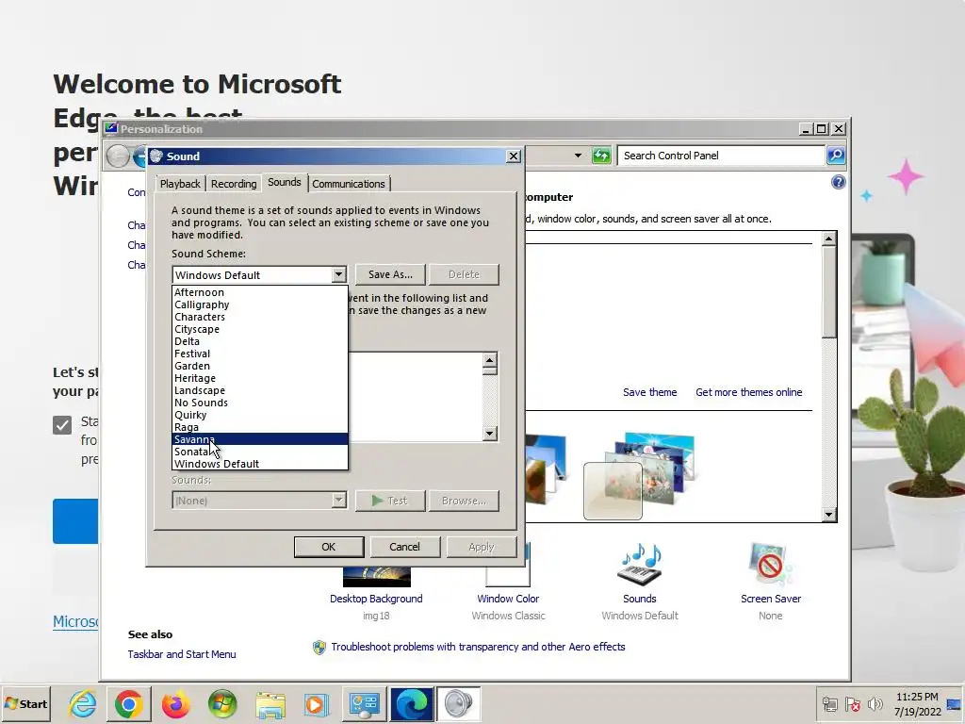
Task: Switch to Control Panel taskbar icon
Action: tap(365, 704)
